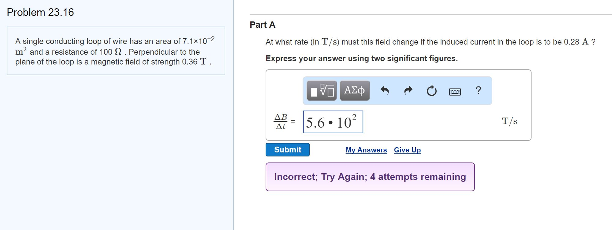Screen dimensions: 612x230
Task: Open the math templates palette
Action: [x=321, y=91]
